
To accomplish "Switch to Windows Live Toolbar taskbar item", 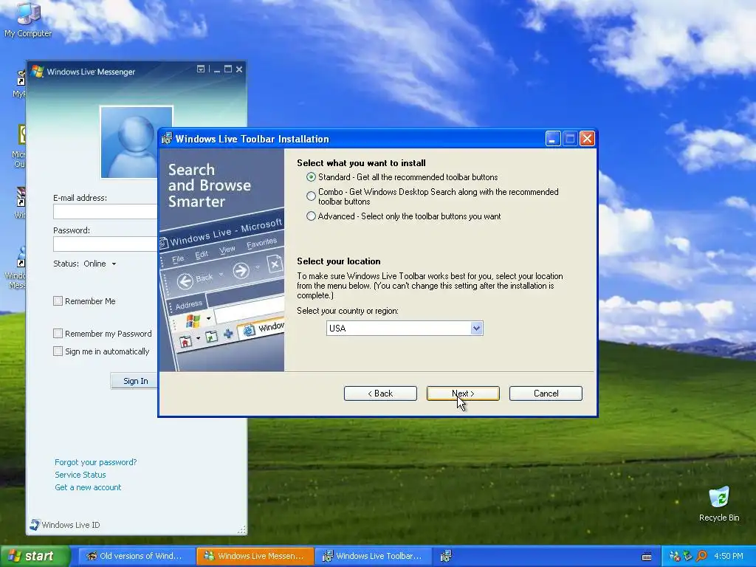I will [x=374, y=556].
